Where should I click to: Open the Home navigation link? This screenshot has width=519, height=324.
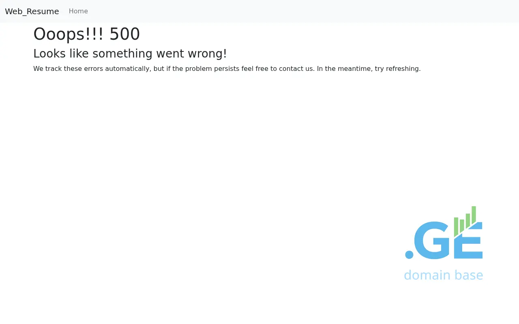(x=78, y=11)
